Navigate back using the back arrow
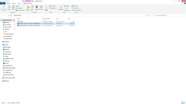This screenshot has width=186, height=104. point(2,15)
